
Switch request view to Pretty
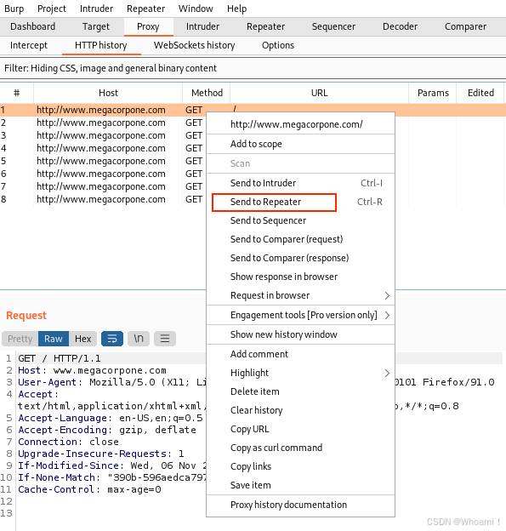click(20, 339)
